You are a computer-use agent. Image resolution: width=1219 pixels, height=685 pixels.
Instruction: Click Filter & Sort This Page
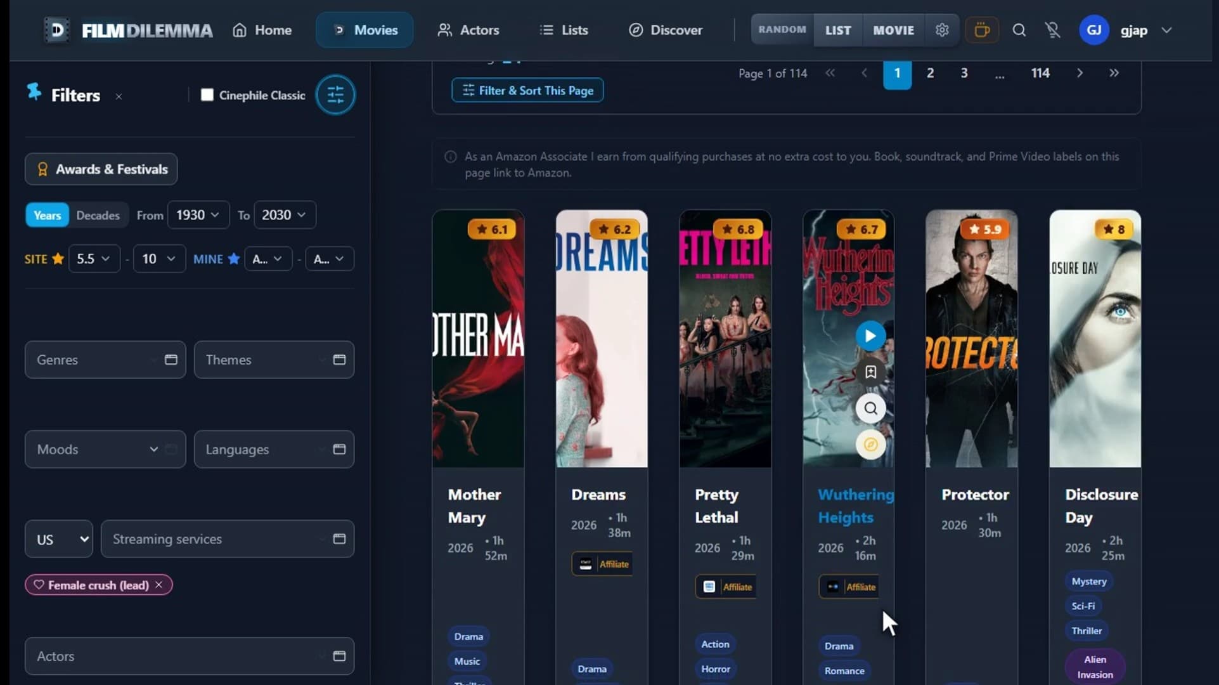[527, 90]
